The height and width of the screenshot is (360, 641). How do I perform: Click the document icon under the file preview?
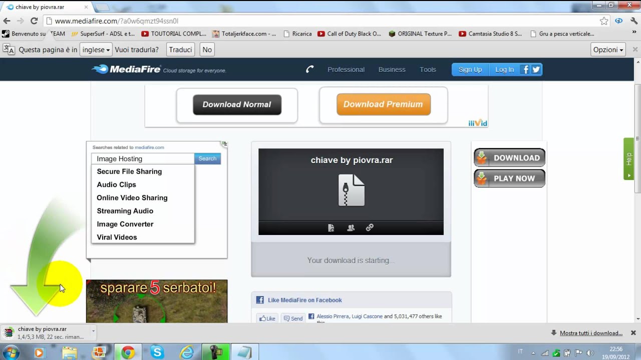pyautogui.click(x=331, y=227)
